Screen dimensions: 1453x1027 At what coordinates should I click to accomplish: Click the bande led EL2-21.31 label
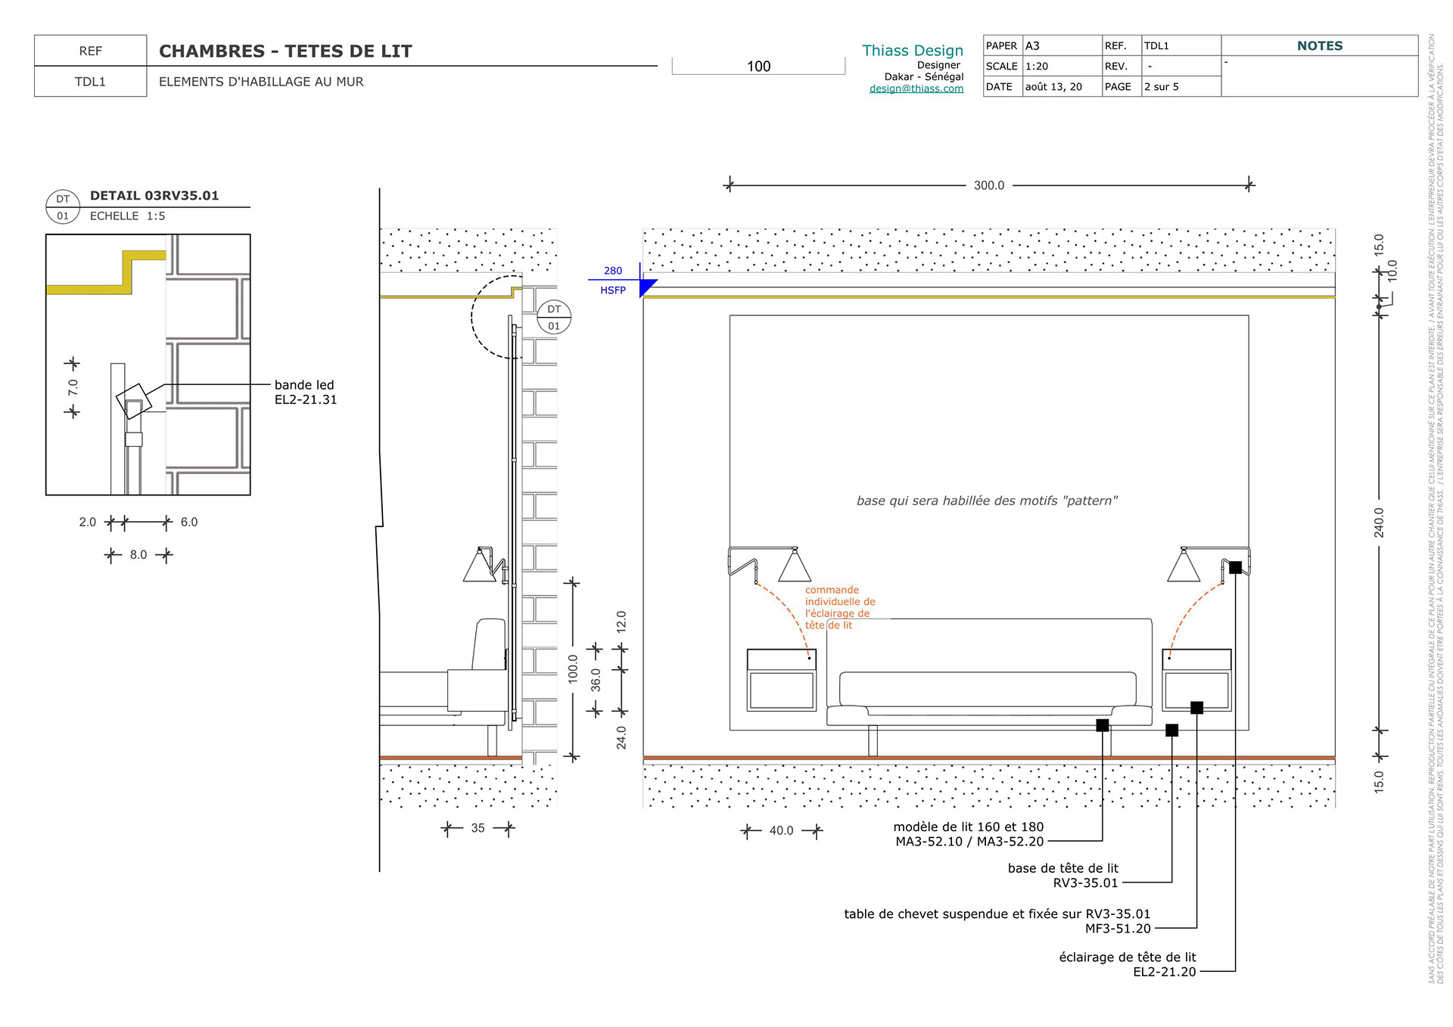(305, 392)
